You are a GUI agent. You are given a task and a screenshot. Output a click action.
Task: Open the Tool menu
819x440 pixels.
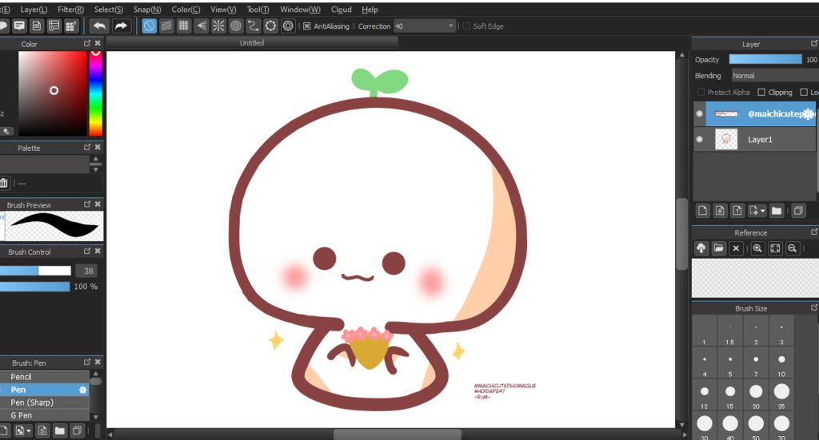[258, 10]
